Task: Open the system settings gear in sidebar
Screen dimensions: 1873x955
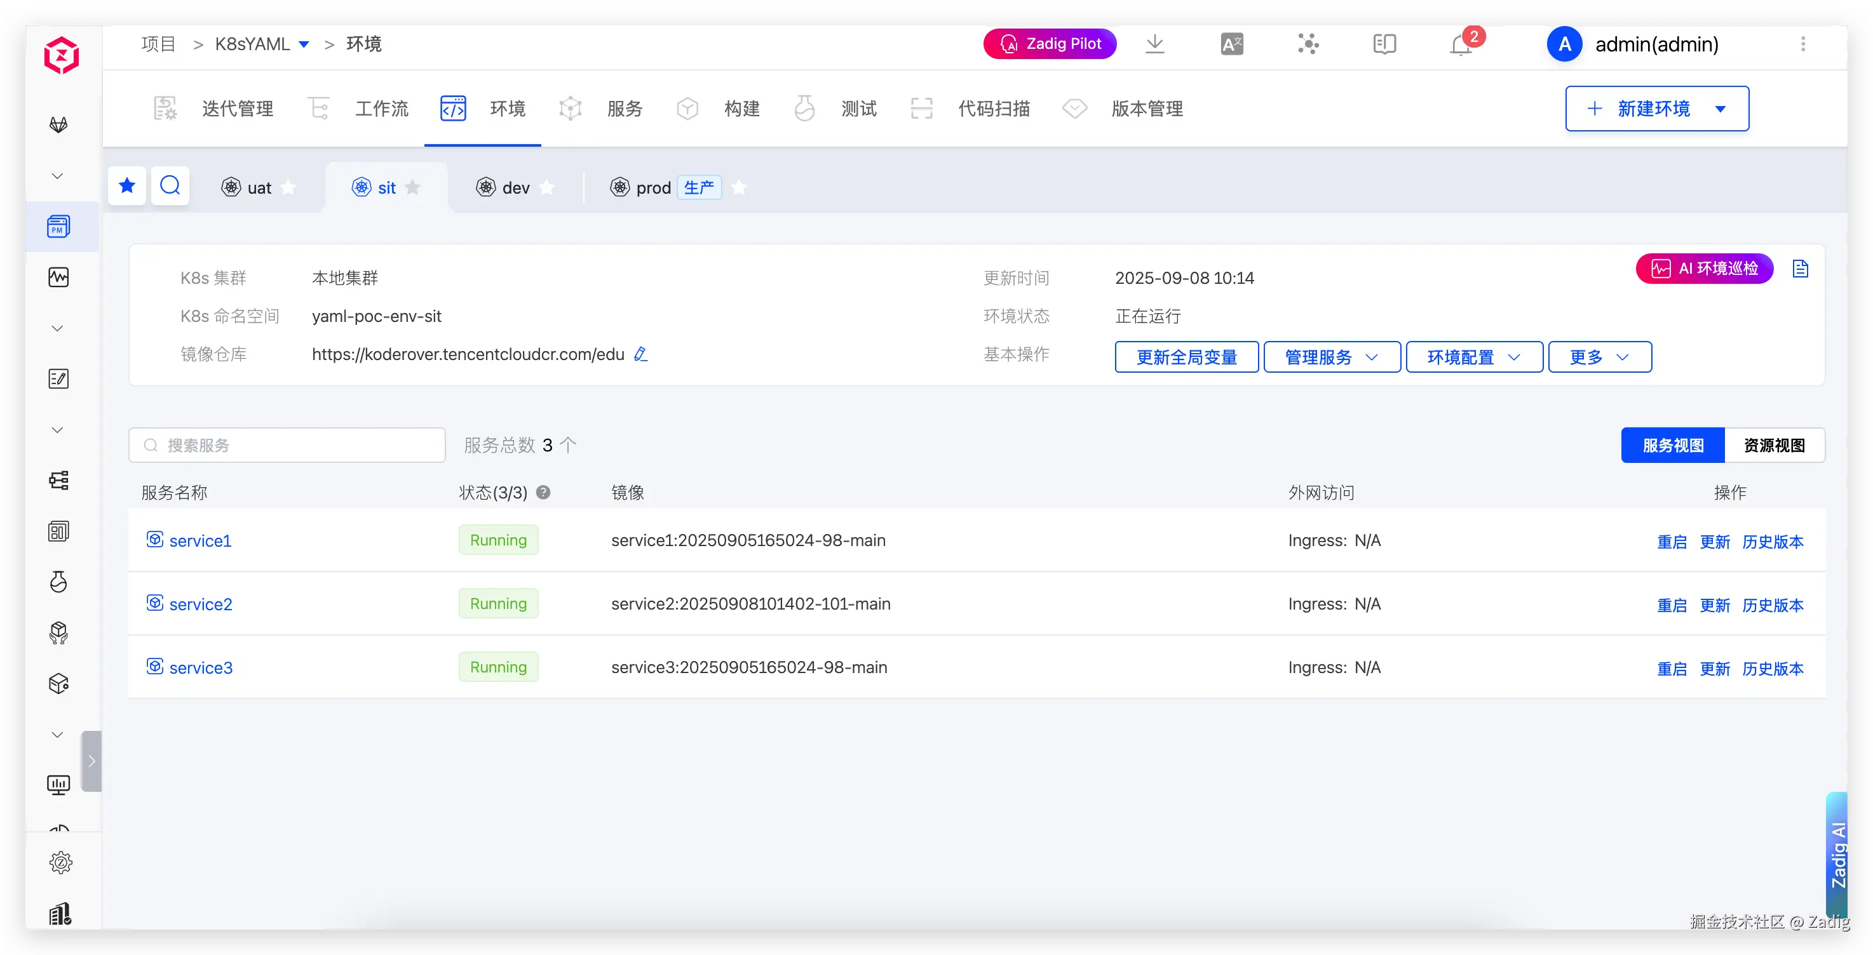Action: (x=60, y=863)
